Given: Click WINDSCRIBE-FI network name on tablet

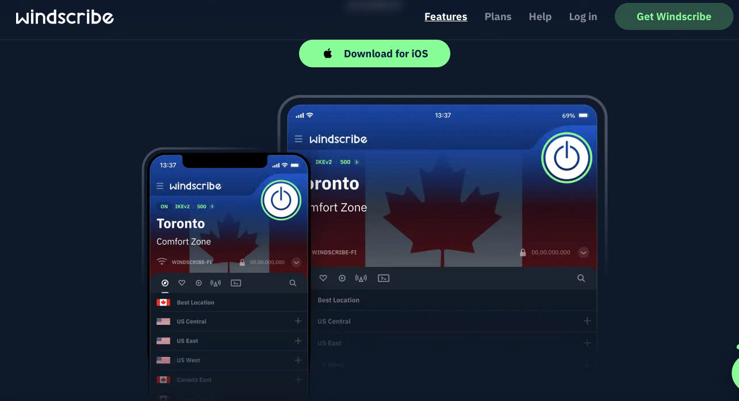Looking at the screenshot, I should (334, 253).
